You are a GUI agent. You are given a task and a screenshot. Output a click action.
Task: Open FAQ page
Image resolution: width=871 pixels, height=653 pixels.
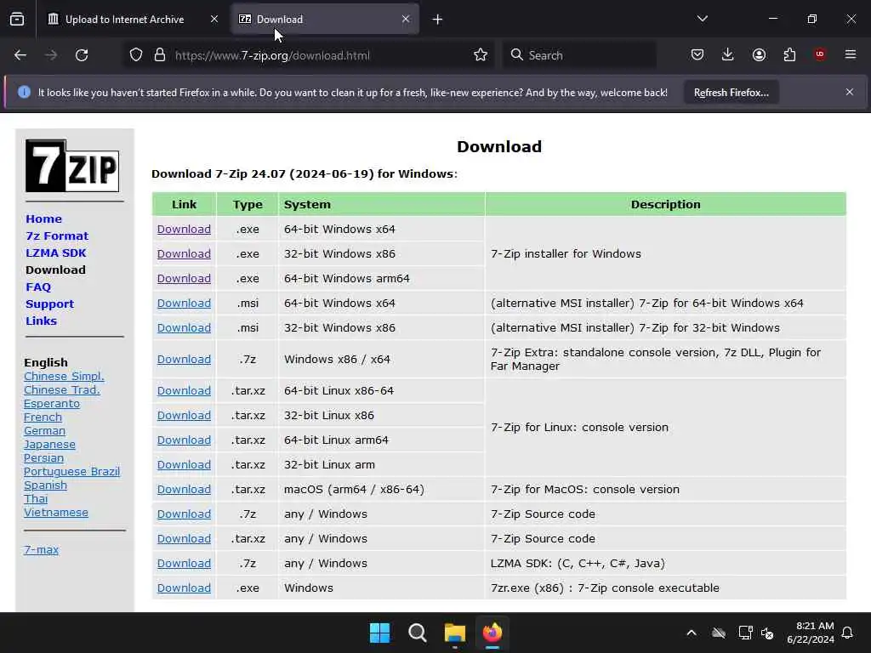pyautogui.click(x=38, y=287)
